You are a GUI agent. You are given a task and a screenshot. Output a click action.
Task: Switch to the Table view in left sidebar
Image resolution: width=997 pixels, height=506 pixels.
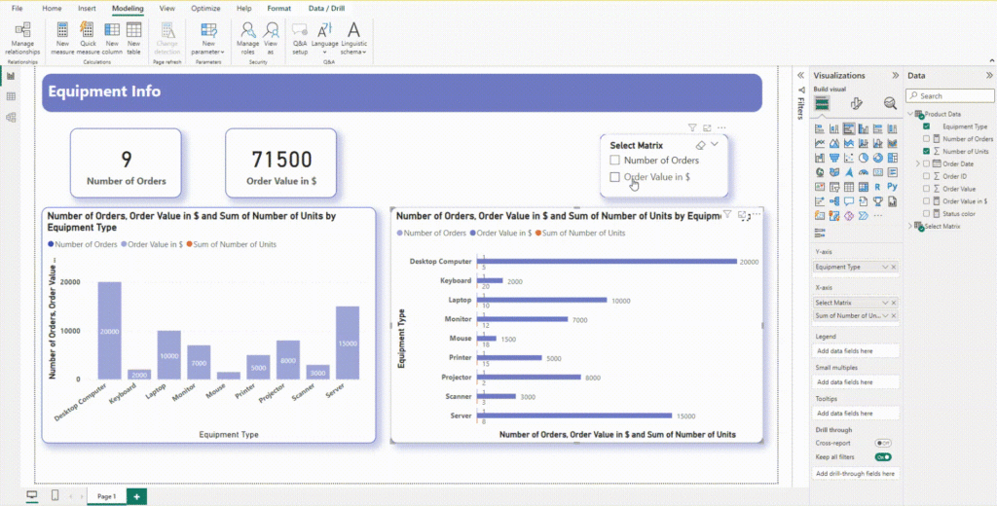point(11,96)
